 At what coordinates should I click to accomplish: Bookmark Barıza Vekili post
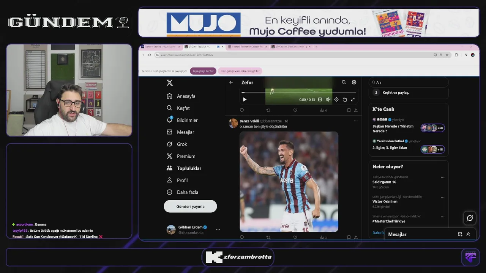[x=349, y=237]
